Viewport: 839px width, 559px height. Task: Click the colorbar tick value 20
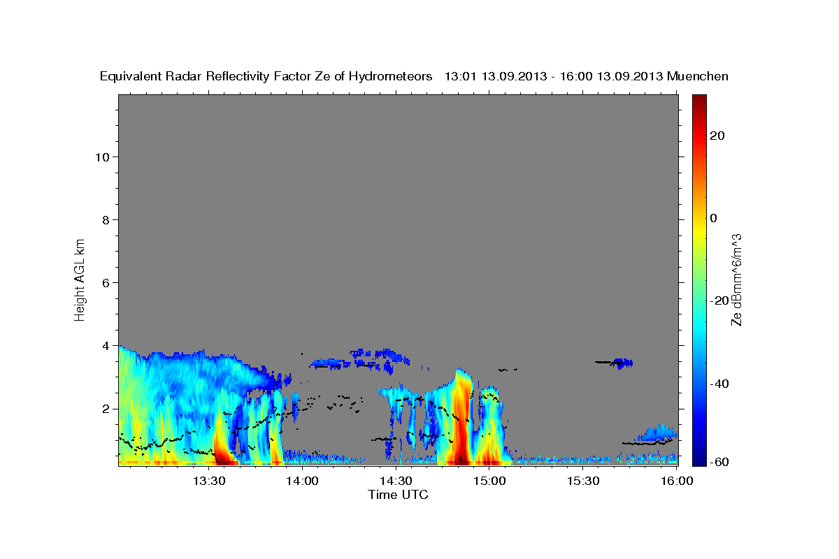tap(717, 136)
